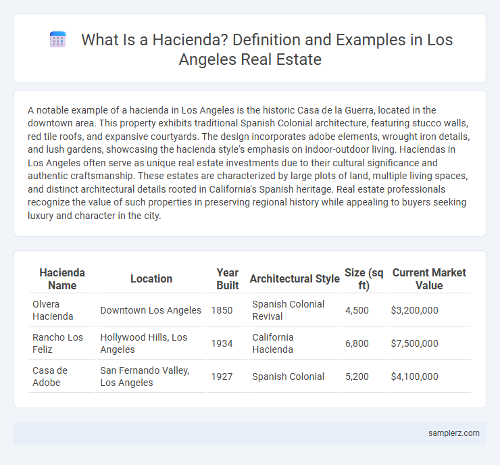Select the Downtown Los Angeles cell

(151, 310)
